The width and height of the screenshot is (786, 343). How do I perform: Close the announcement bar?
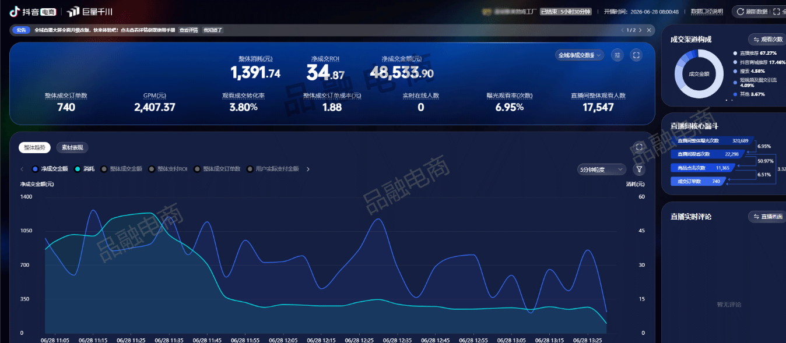[x=650, y=30]
